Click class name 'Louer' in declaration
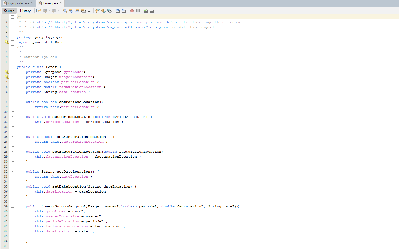 (x=51, y=67)
